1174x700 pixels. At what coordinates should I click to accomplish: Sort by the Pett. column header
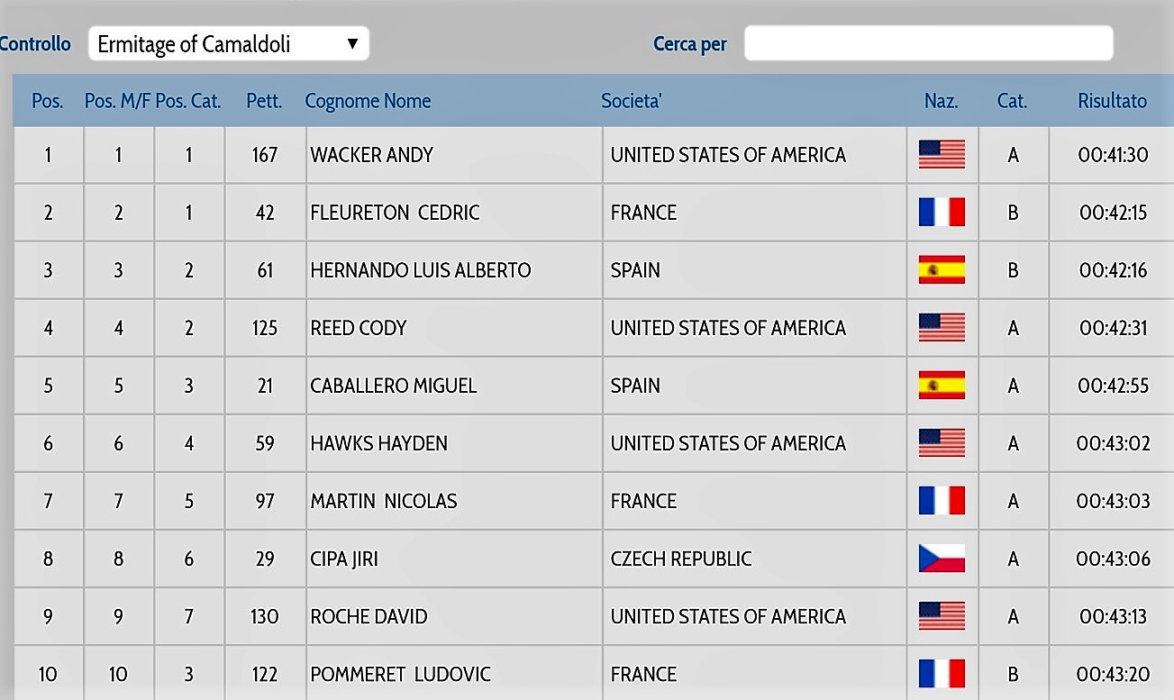tap(264, 101)
